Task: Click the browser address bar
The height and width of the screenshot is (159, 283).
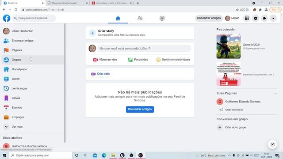Action: [x=126, y=10]
